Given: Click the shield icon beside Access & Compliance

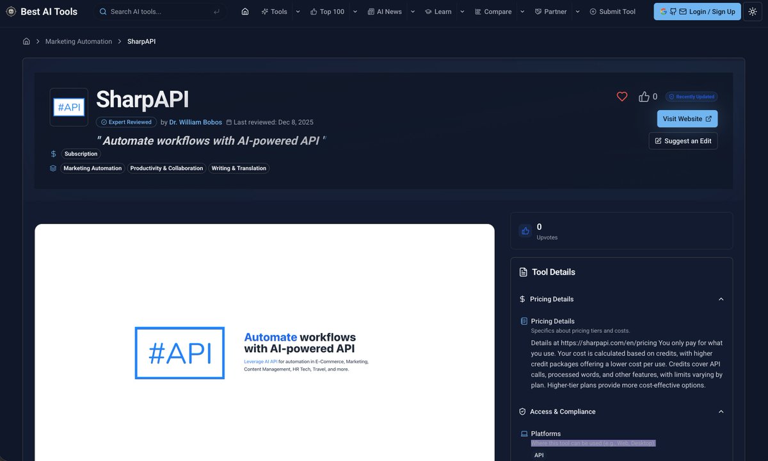Looking at the screenshot, I should click(522, 412).
